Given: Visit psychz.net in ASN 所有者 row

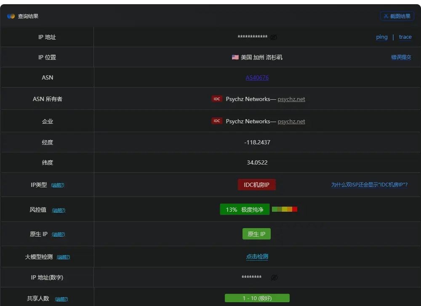Looking at the screenshot, I should pos(291,99).
